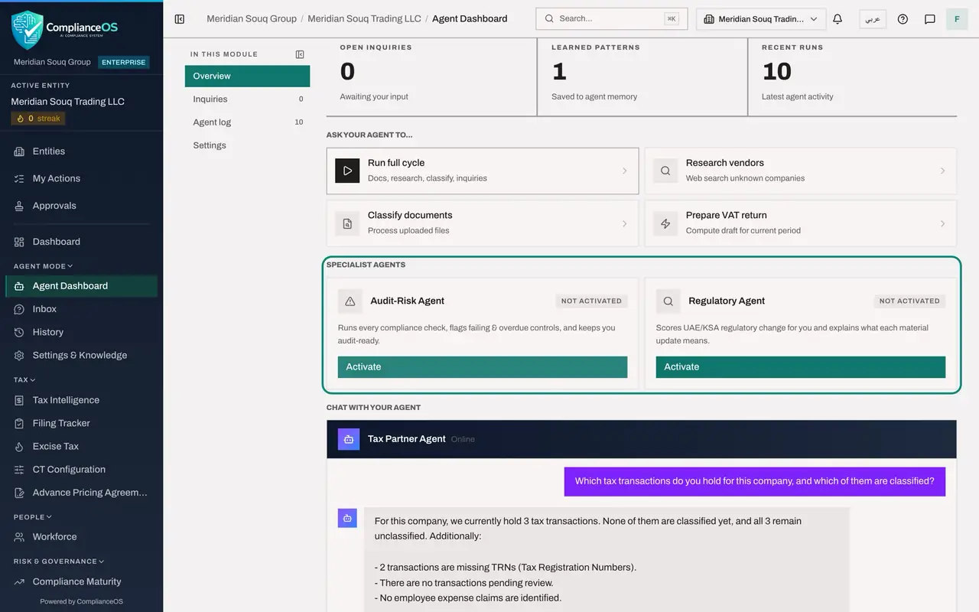This screenshot has width=979, height=612.
Task: Open Meridian Souq Trading LLC breadcrumb
Action: (364, 18)
